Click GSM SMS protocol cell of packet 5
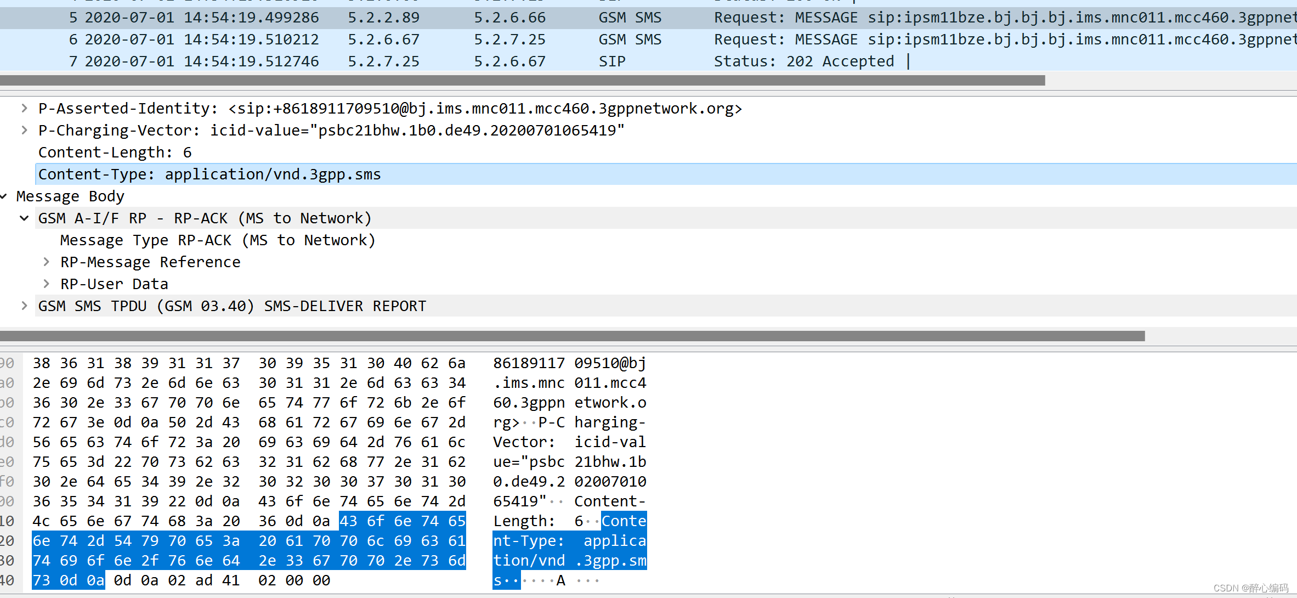 [630, 18]
